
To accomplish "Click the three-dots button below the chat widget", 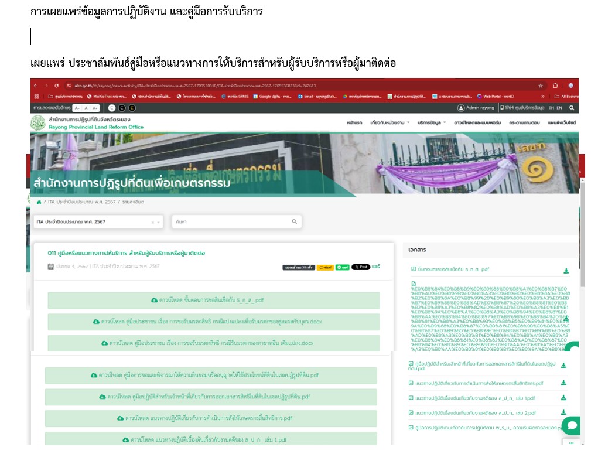I will pos(571,443).
